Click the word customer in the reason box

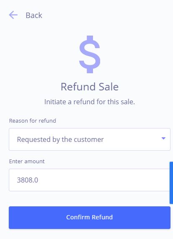click(x=89, y=139)
